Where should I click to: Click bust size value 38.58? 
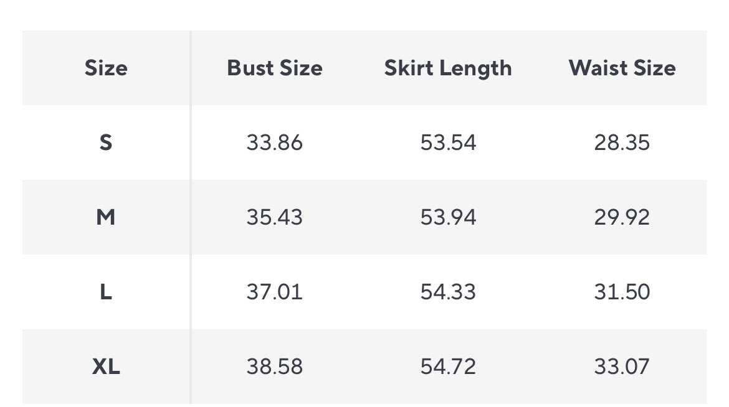pos(274,367)
